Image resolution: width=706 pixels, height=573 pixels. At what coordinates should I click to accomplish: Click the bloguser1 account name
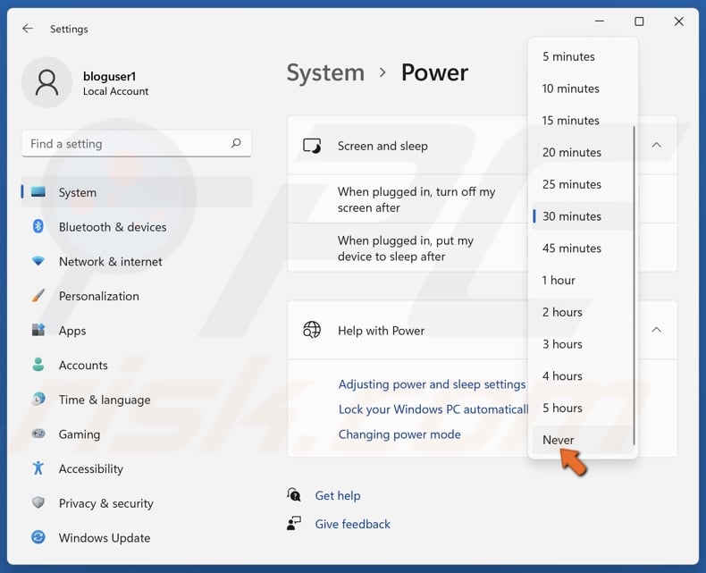[x=109, y=76]
